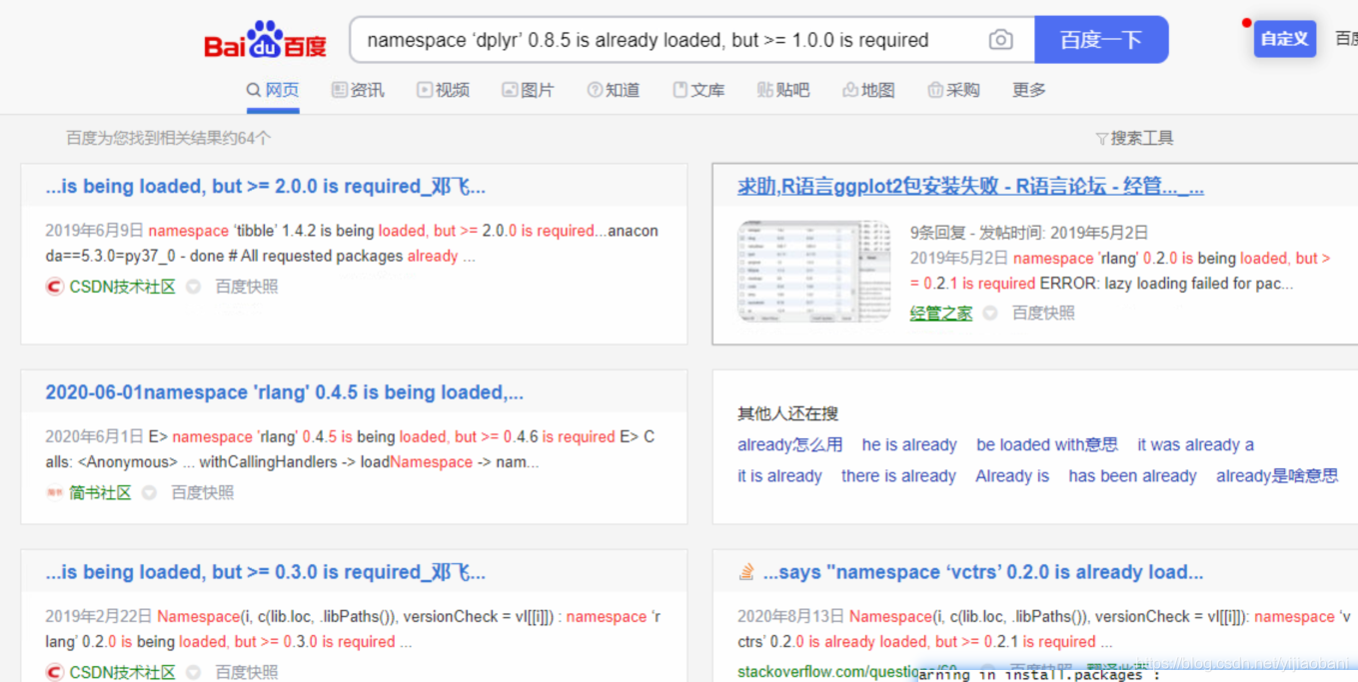
Task: Click CSDN icon under tibble 1.4.2 result
Action: (55, 287)
